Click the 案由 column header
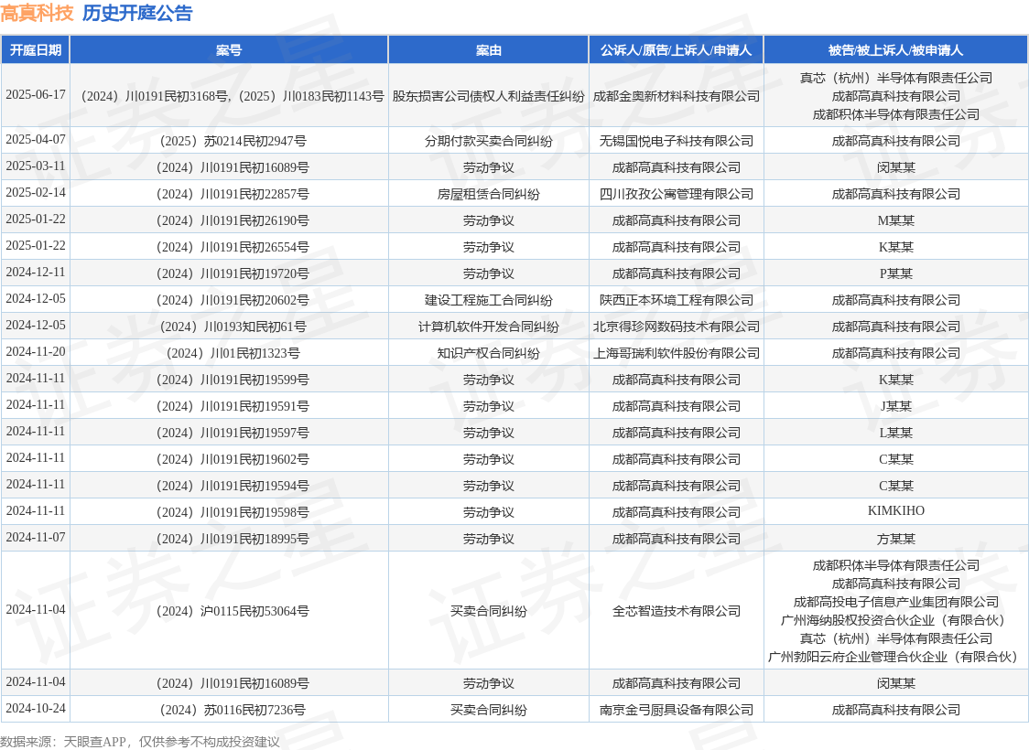The image size is (1029, 750). pyautogui.click(x=488, y=49)
